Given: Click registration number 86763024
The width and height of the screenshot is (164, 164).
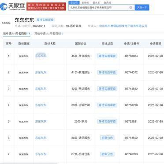Looking at the screenshot, I should [131, 56].
